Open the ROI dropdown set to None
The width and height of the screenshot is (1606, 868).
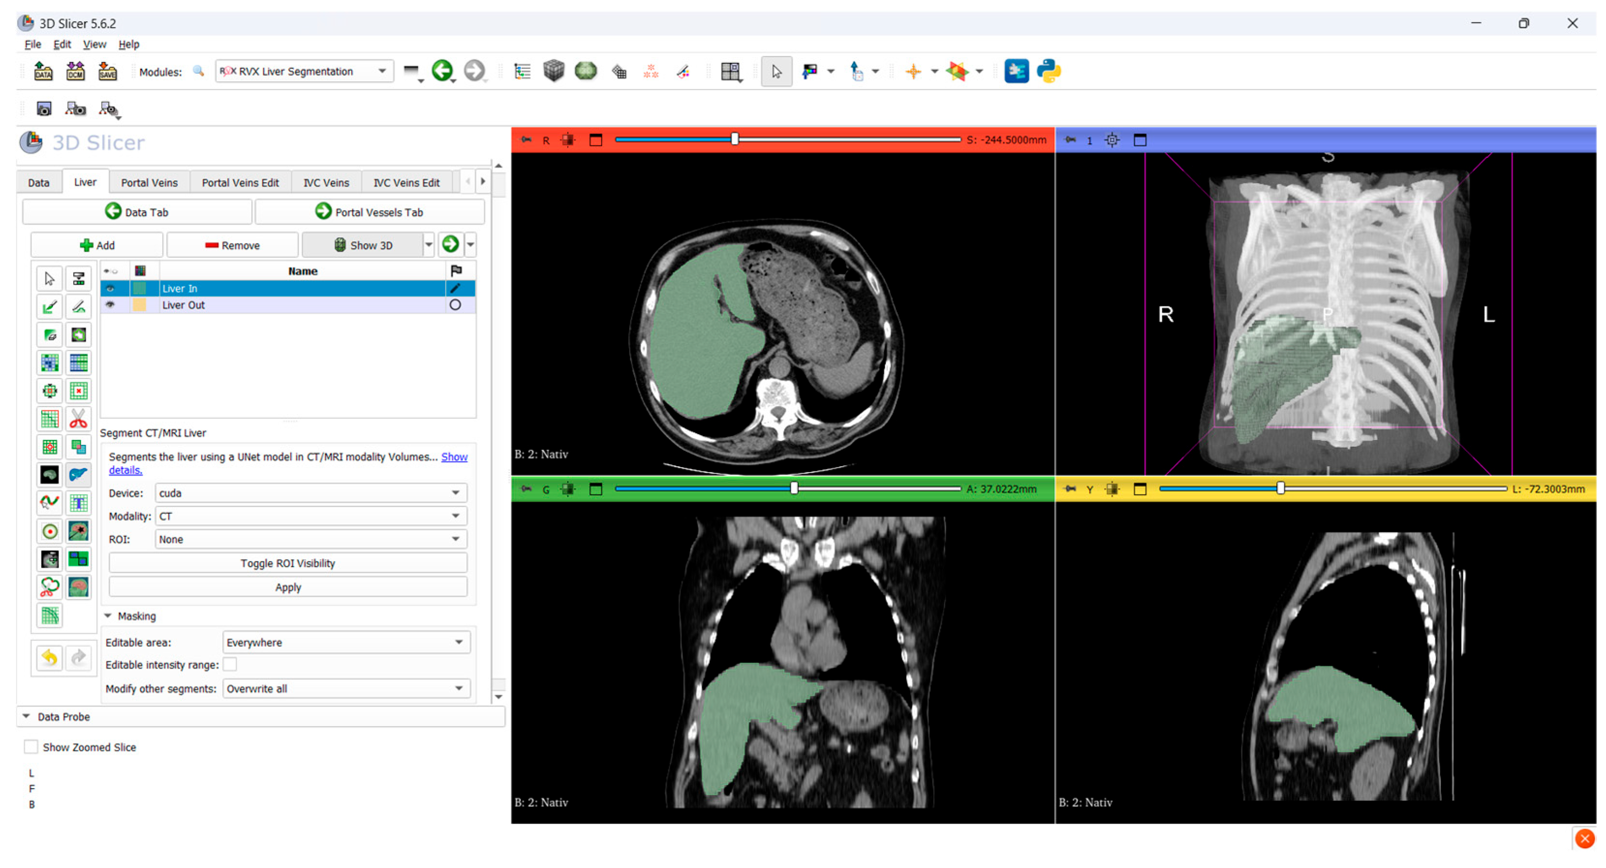click(x=310, y=540)
